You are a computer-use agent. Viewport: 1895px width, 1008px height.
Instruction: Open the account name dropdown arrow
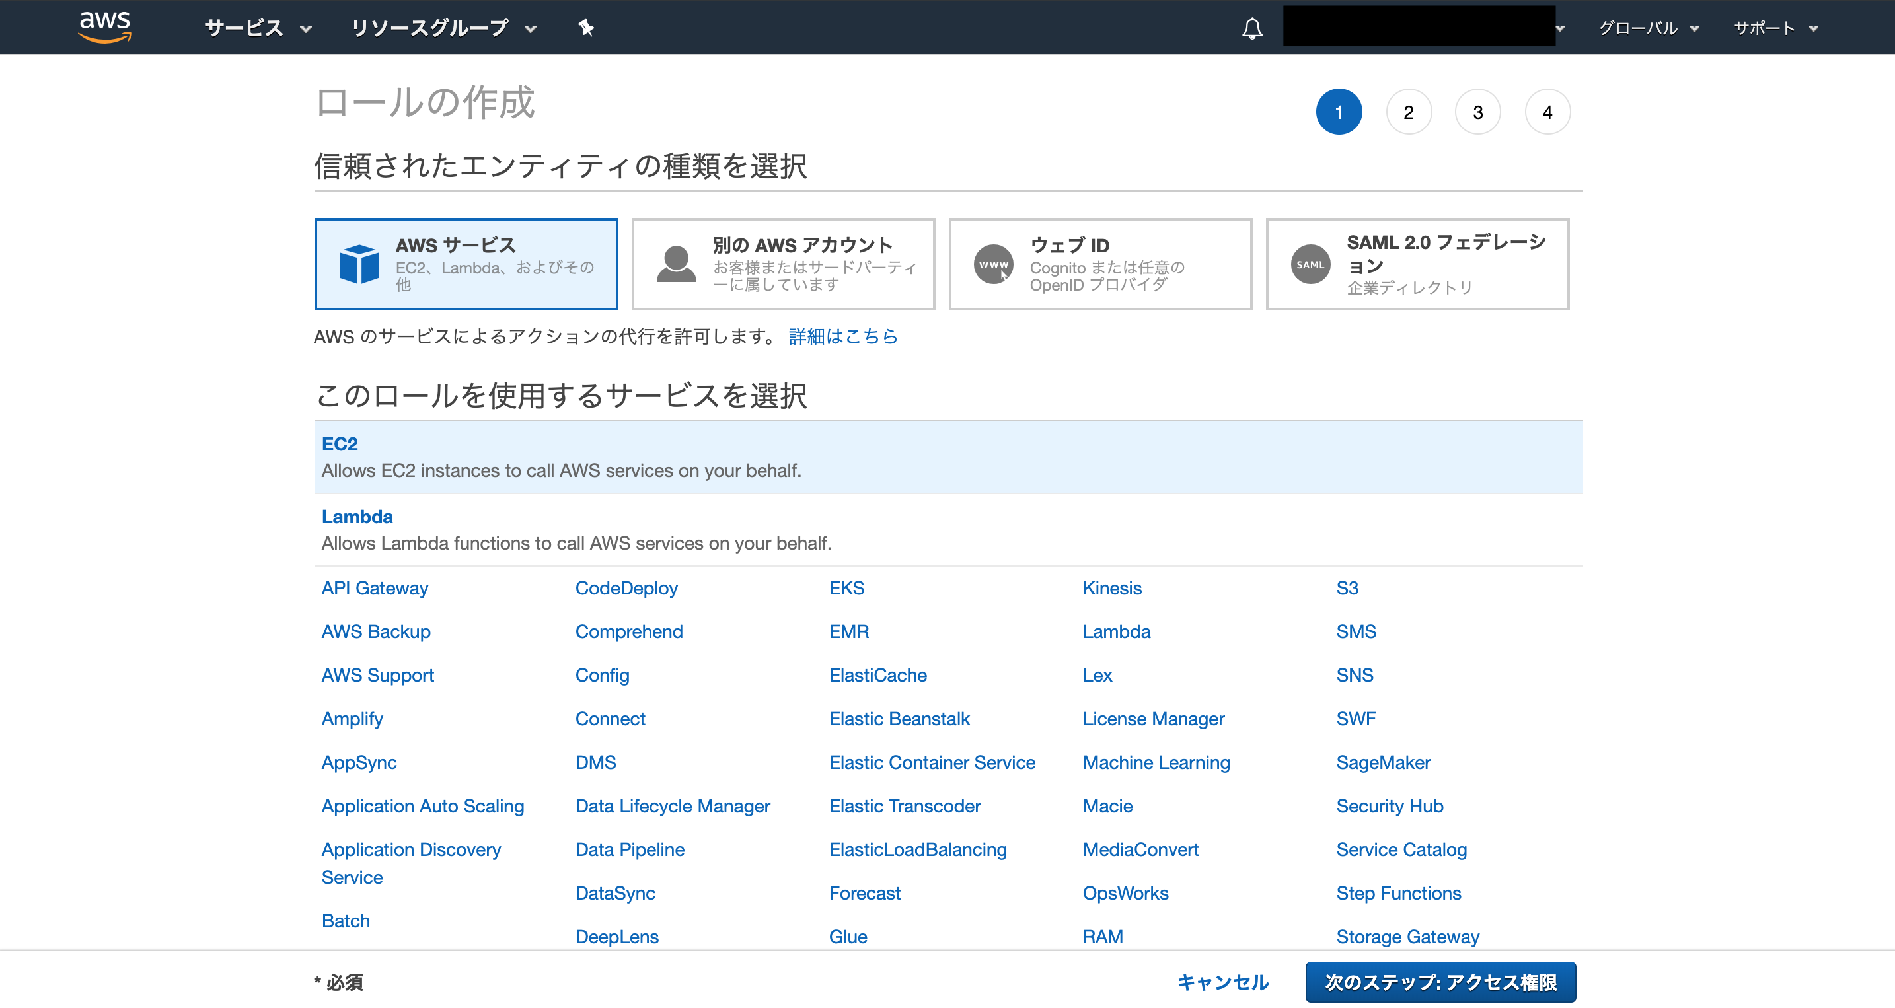coord(1560,28)
